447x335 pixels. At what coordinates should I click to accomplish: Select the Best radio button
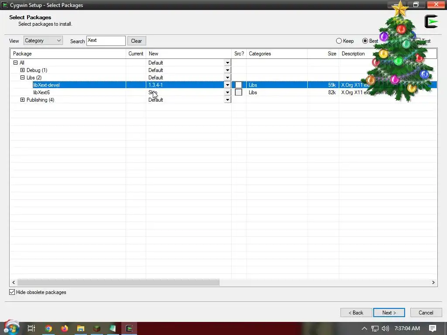pyautogui.click(x=365, y=41)
